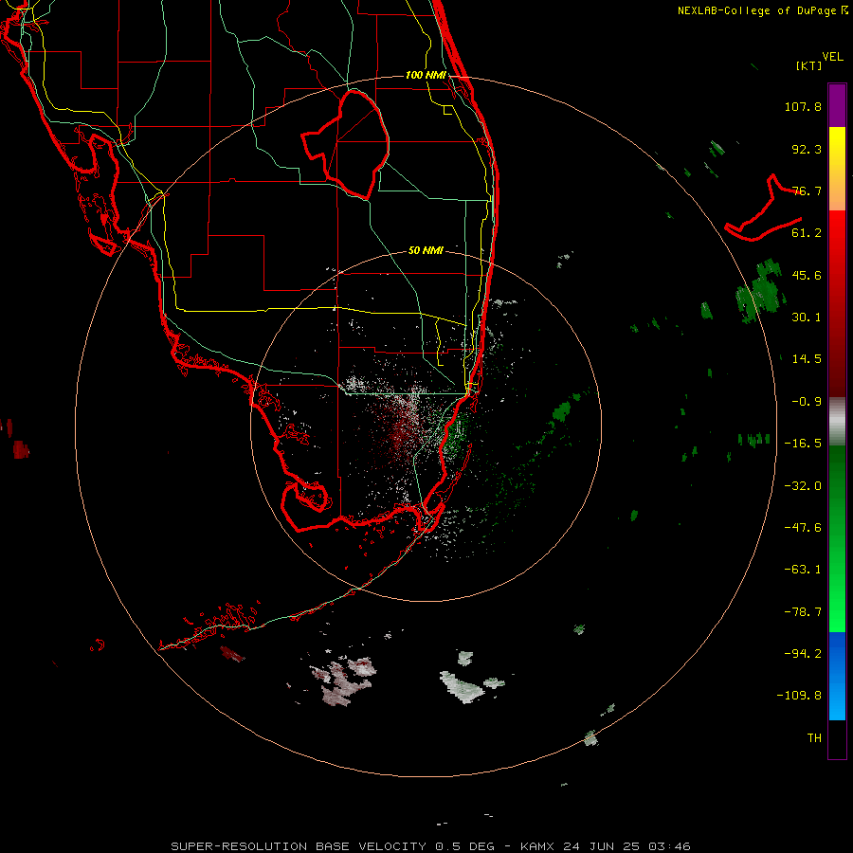Click the -16.5 velocity scale value
This screenshot has height=853, width=853.
click(x=803, y=444)
